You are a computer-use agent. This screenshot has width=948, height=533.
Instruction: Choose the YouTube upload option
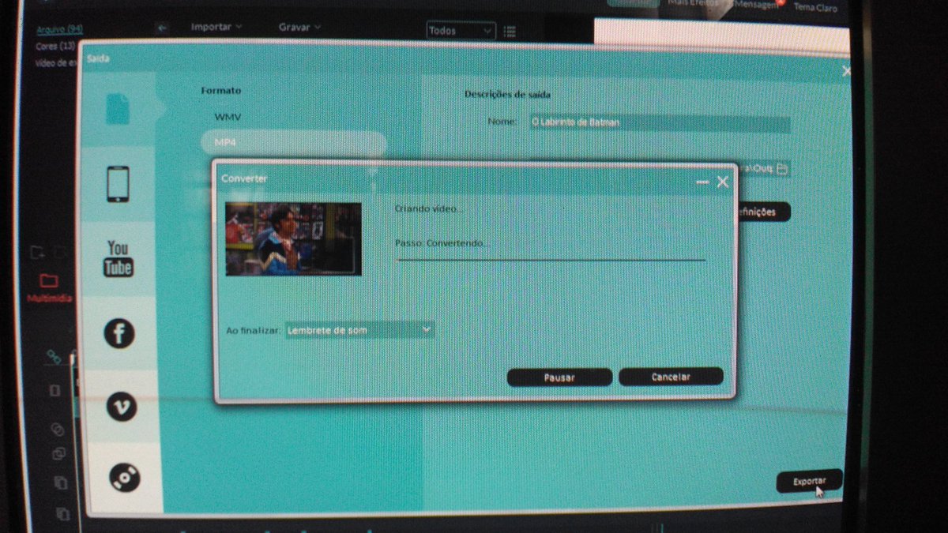pos(118,259)
